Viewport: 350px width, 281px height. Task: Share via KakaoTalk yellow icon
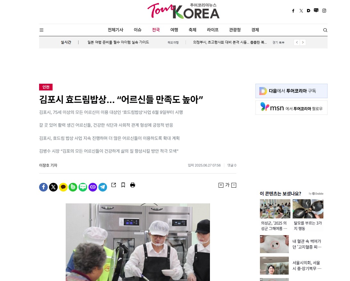[x=63, y=187]
